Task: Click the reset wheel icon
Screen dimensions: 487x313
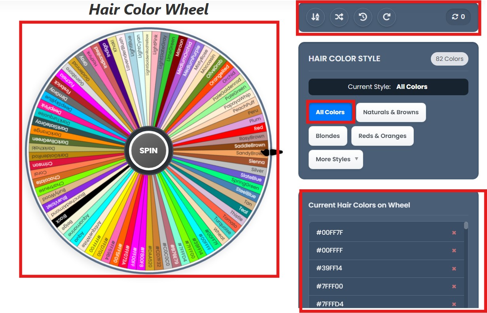Action: tap(387, 17)
